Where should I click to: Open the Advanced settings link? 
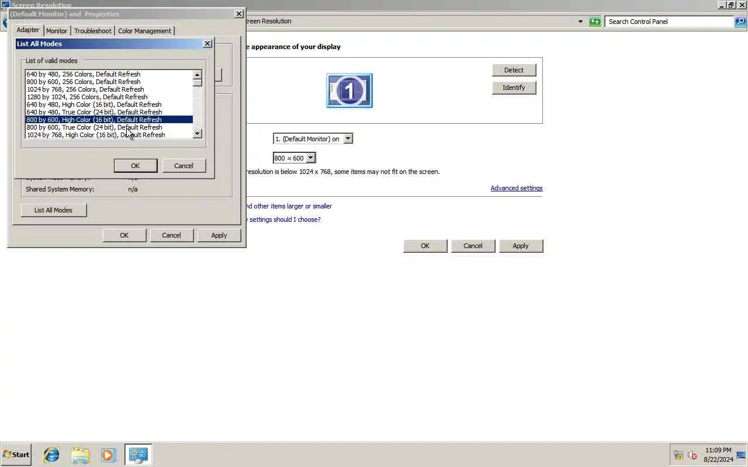coord(517,188)
